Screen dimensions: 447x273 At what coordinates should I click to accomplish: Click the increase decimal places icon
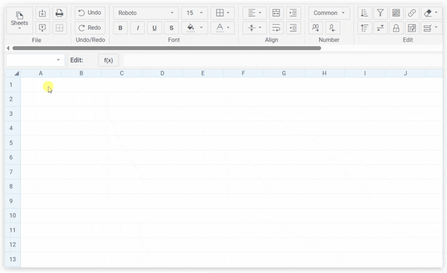(316, 28)
